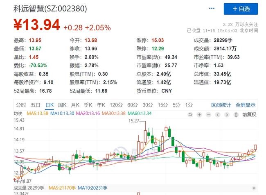
Task: Zoom out chart with minus icon
Action: pyautogui.click(x=208, y=115)
